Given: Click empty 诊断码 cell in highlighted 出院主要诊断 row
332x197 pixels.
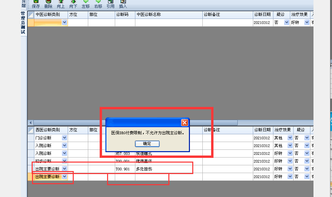Looking at the screenshot, I should [x=125, y=177].
